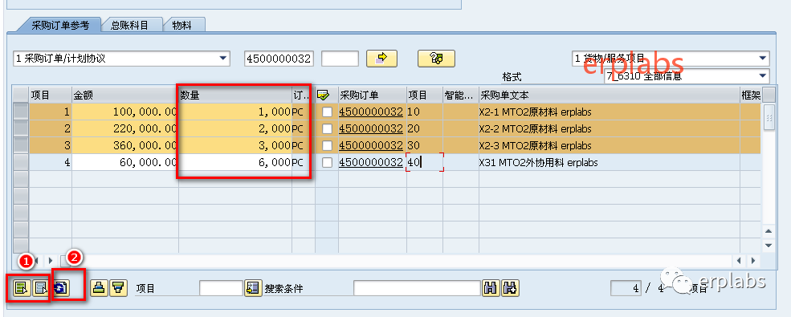
Task: Click amount cell 100,000.00
Action: pyautogui.click(x=125, y=112)
